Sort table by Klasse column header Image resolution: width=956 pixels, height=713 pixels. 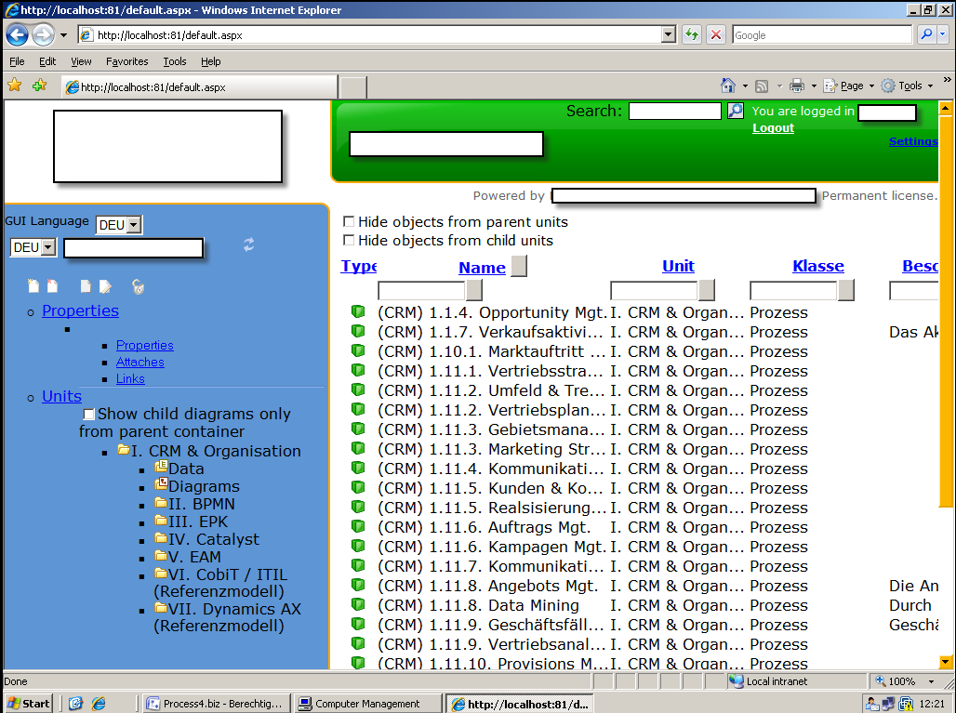pos(818,266)
